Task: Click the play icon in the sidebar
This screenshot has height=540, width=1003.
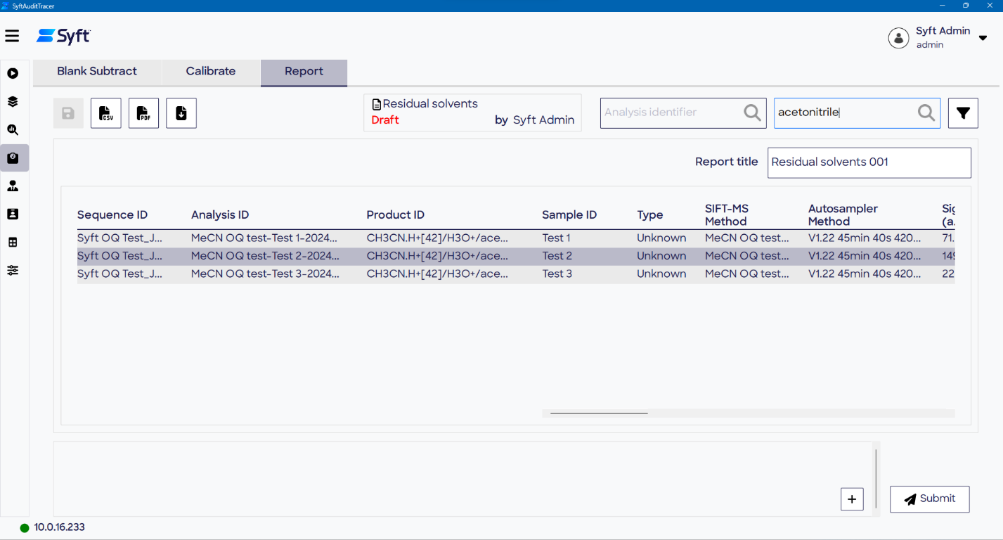Action: pyautogui.click(x=13, y=74)
